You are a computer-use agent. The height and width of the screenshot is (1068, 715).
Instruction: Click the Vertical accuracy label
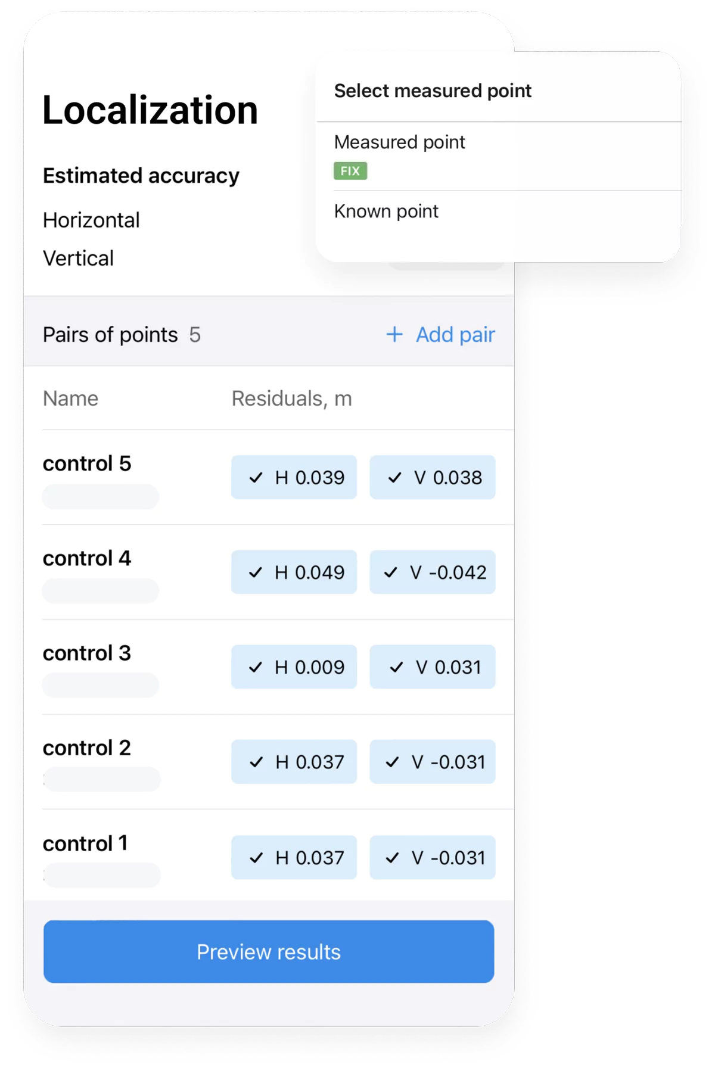coord(78,258)
